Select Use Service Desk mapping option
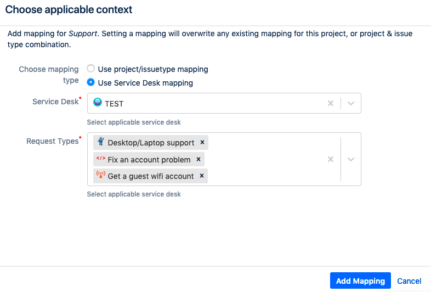The width and height of the screenshot is (431, 292). tap(91, 83)
